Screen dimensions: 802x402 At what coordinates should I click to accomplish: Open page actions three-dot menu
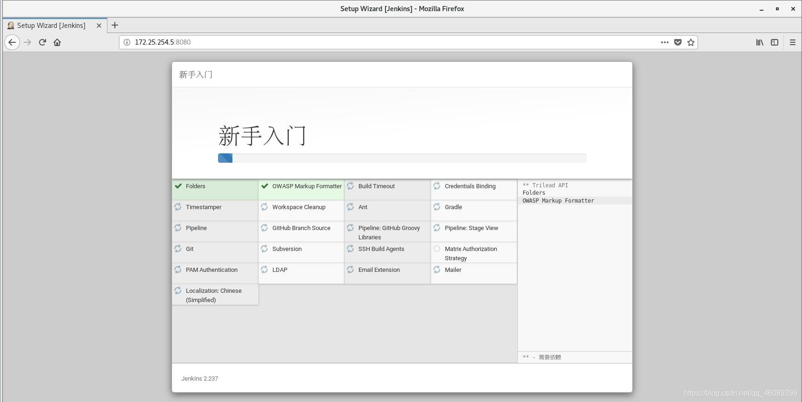pyautogui.click(x=665, y=42)
